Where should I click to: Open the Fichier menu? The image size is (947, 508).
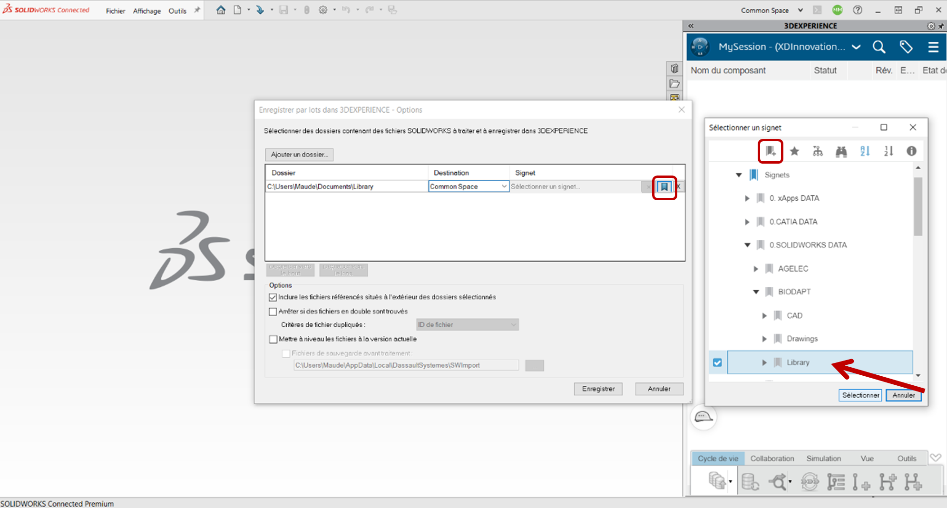115,11
